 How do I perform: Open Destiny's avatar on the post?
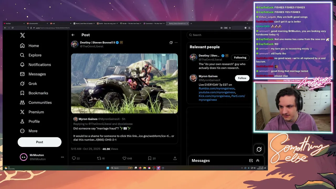[75, 44]
